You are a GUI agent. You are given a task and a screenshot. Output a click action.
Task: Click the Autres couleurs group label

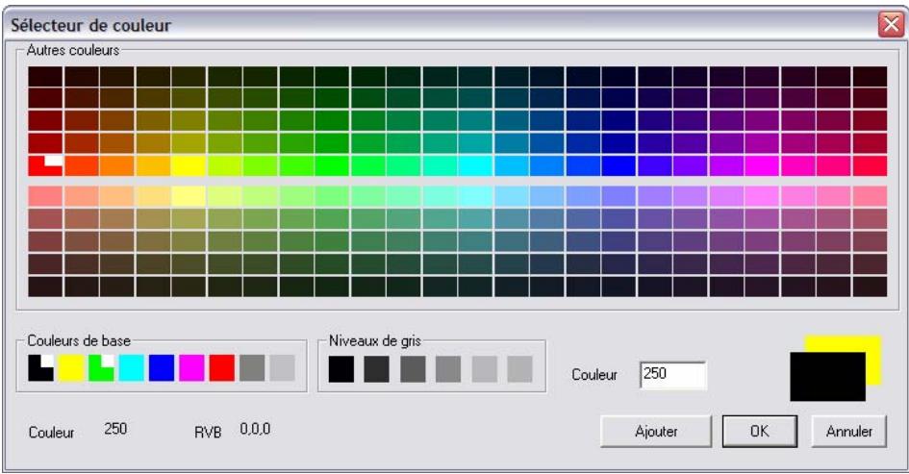(73, 50)
